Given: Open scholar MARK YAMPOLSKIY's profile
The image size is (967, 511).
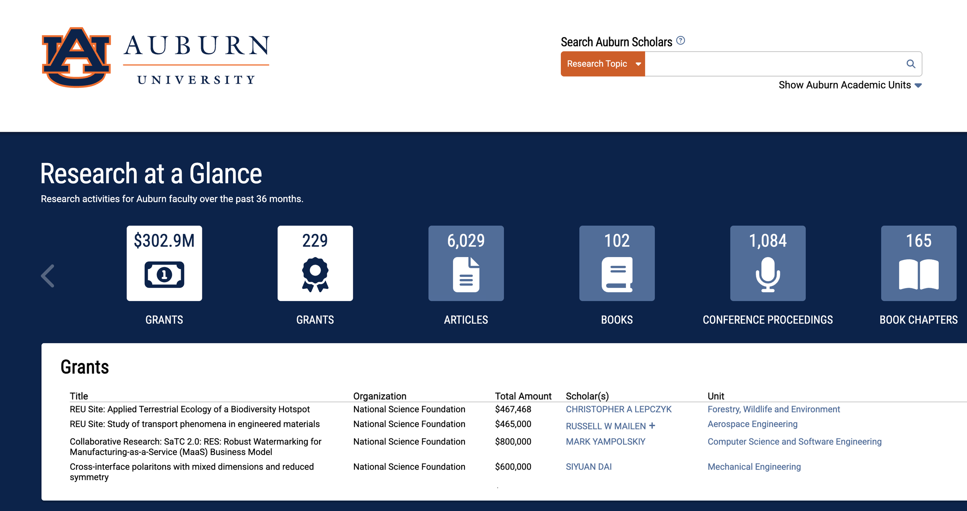Looking at the screenshot, I should pos(605,442).
